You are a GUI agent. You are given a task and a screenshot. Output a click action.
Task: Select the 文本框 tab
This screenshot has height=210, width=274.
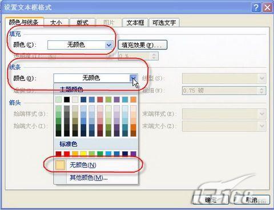(x=135, y=23)
